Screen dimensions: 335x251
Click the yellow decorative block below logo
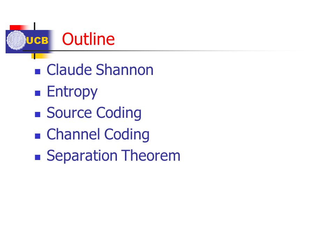click(x=41, y=56)
